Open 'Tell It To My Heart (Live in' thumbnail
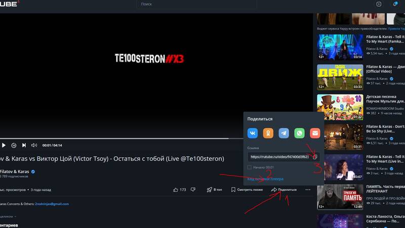Image resolution: width=405 pixels, height=228 pixels. 340,167
